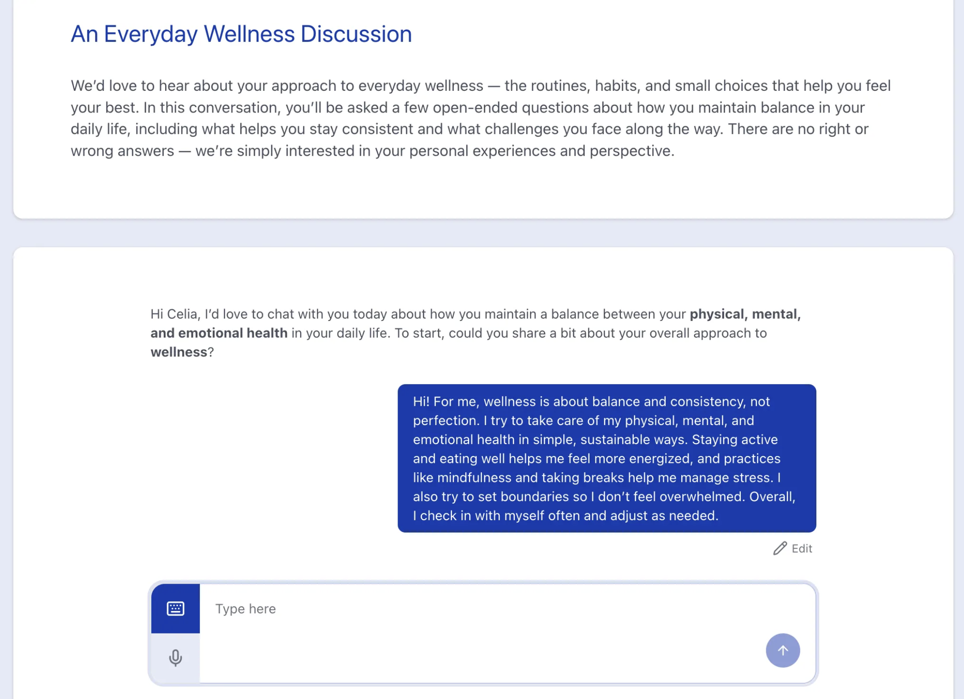Switch to keyboard typing input mode
964x699 pixels.
[175, 608]
